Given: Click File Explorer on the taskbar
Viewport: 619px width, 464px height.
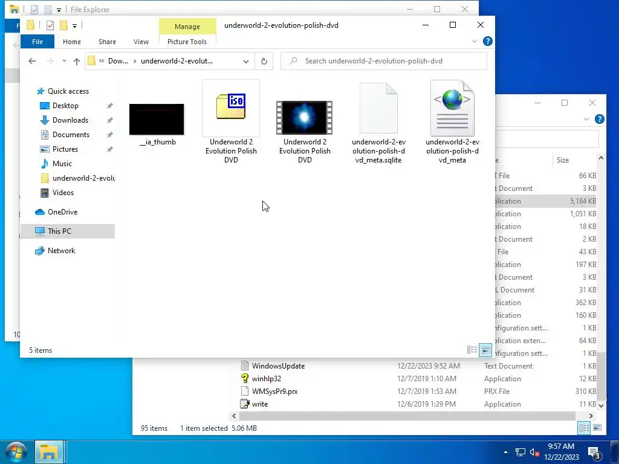Looking at the screenshot, I should [x=48, y=452].
